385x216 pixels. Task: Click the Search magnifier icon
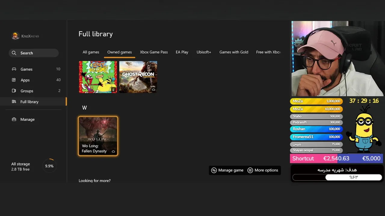point(14,53)
